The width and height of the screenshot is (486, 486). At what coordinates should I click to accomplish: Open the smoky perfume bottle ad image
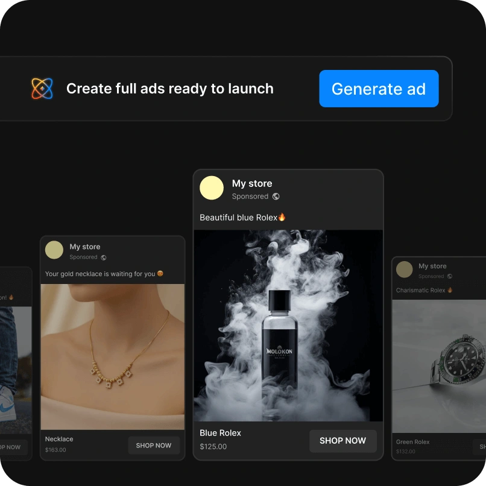coord(288,325)
